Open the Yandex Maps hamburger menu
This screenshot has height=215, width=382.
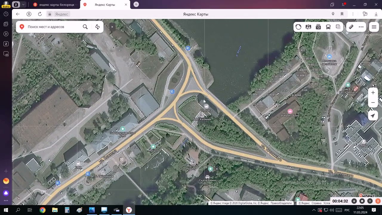(374, 27)
